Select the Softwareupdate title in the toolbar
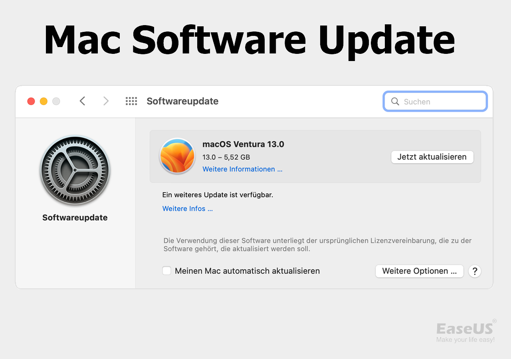Screen dimensions: 511x359 182,101
